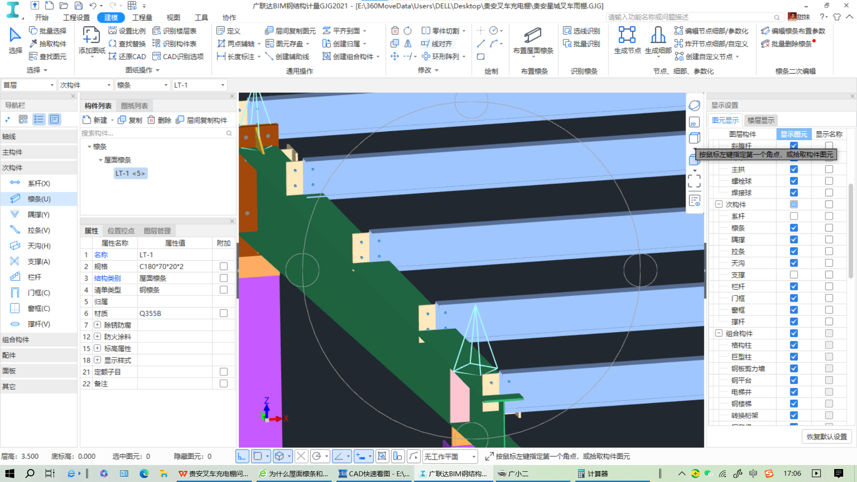Expand 主构件 navigation section
This screenshot has width=857, height=482.
[39, 152]
